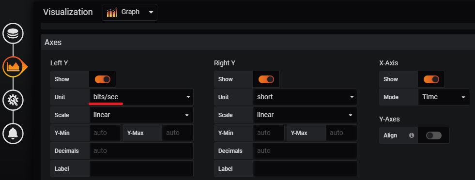Click the Left Y Y-Min field
This screenshot has width=475, height=180.
point(105,133)
